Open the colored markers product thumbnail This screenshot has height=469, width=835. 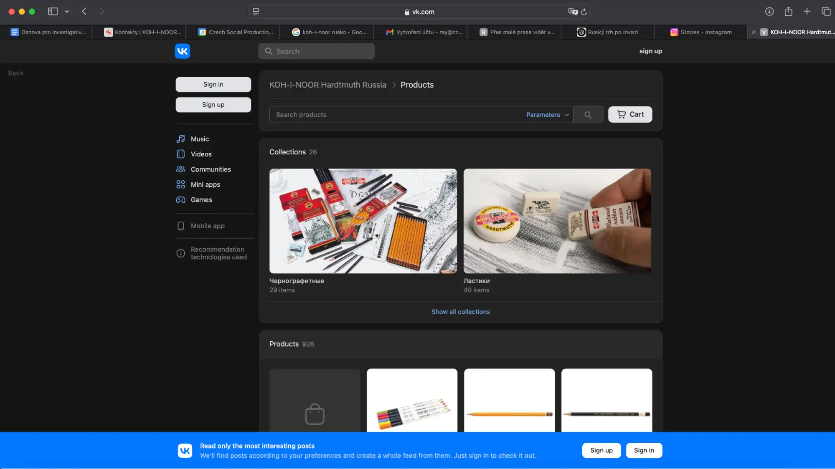point(412,401)
